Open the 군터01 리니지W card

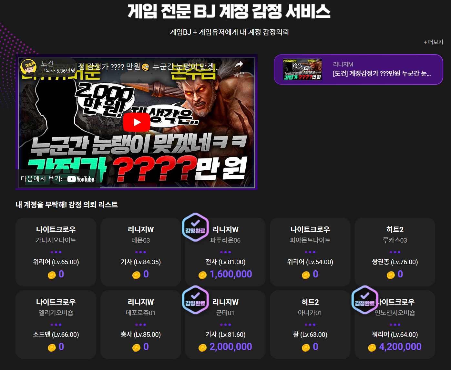click(x=225, y=325)
